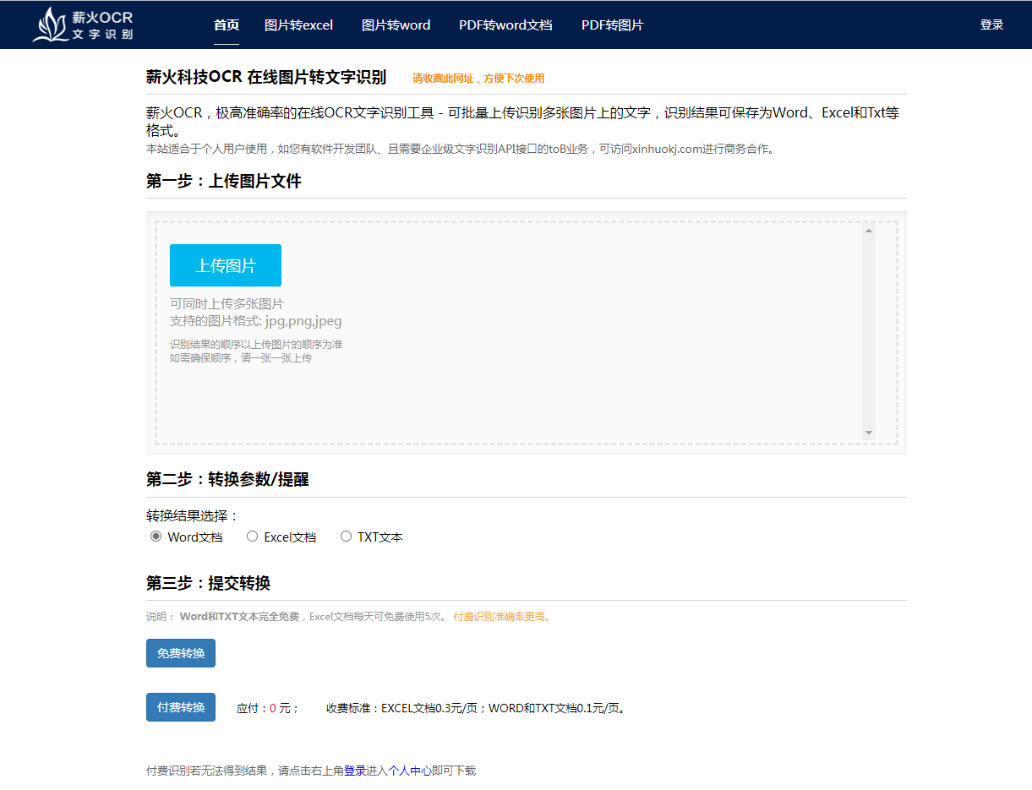Click the blue 上传图片 button
This screenshot has height=790, width=1032.
226,264
